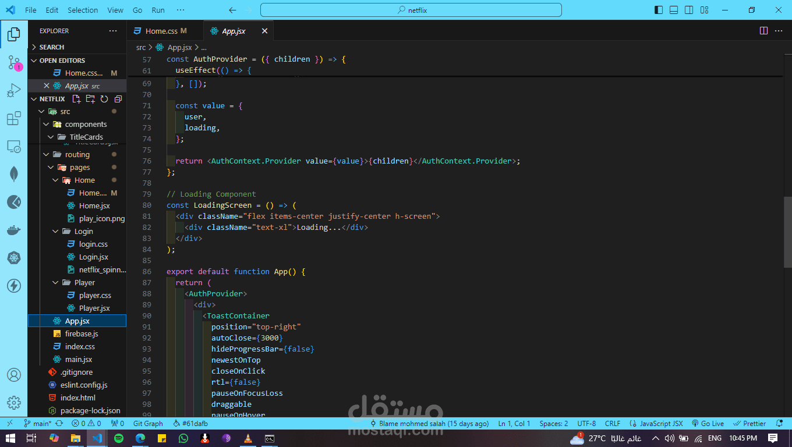Screen dimensions: 792x447
Task: Open the Edit menu
Action: [52, 10]
